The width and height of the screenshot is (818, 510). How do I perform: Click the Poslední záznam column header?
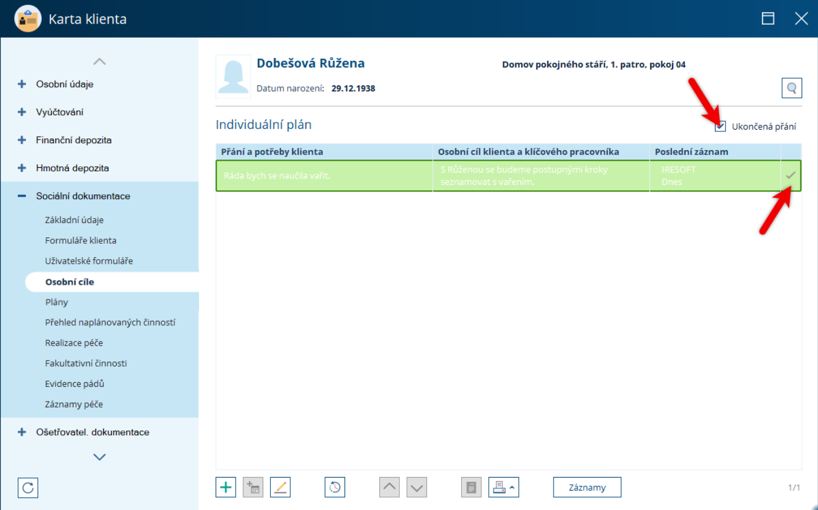716,152
